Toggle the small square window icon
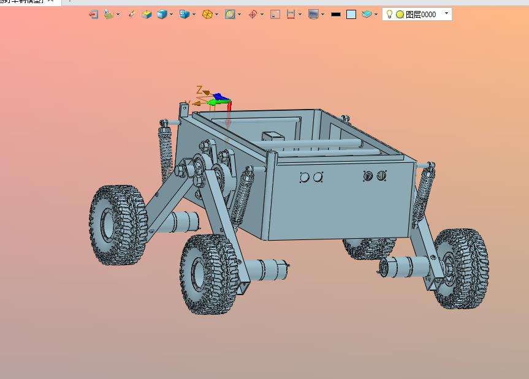 tap(275, 15)
